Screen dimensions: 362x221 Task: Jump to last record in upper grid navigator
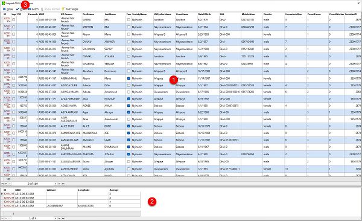tap(63, 184)
